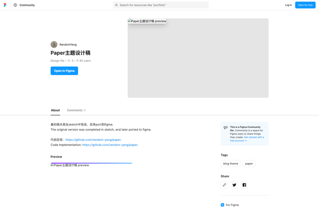This screenshot has height=212, width=319.
Task: Click Log in
Action: coord(288,5)
